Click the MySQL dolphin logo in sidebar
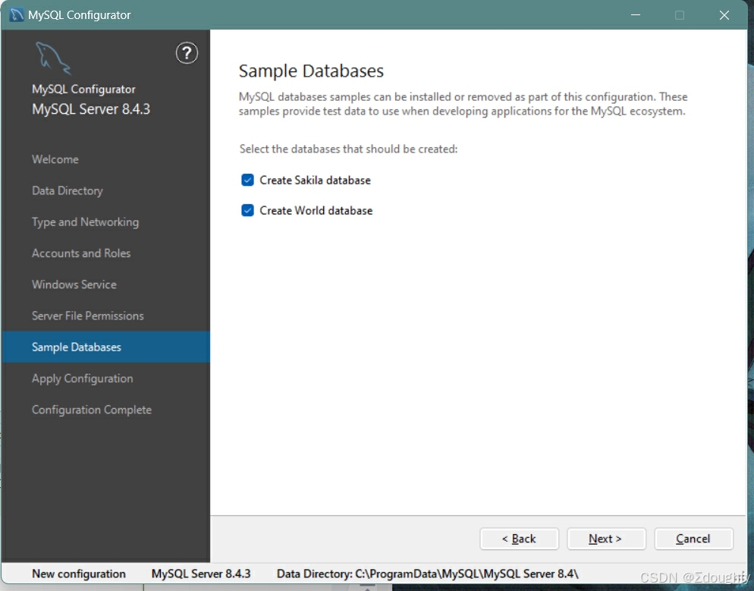This screenshot has height=591, width=754. click(53, 58)
